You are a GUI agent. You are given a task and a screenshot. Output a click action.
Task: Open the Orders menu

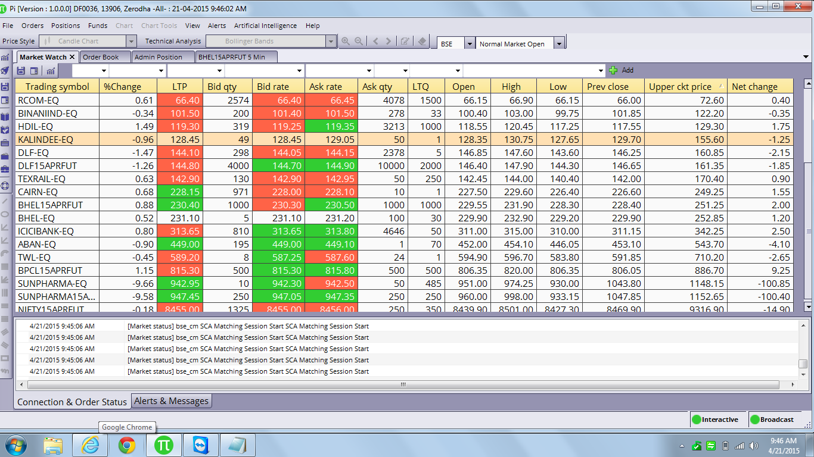[33, 26]
